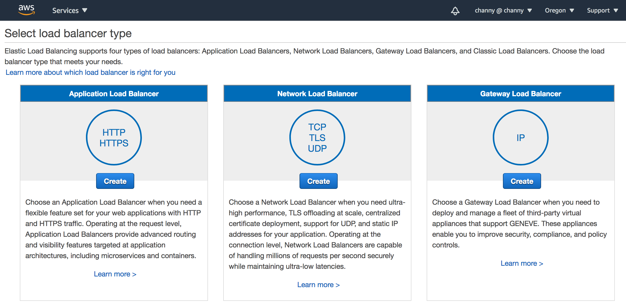Open the channy @ channy account menu

click(503, 10)
